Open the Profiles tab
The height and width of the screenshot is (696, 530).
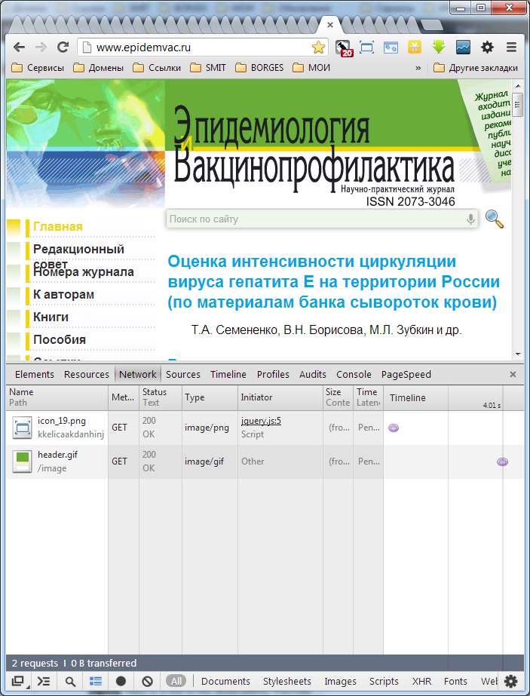point(273,374)
